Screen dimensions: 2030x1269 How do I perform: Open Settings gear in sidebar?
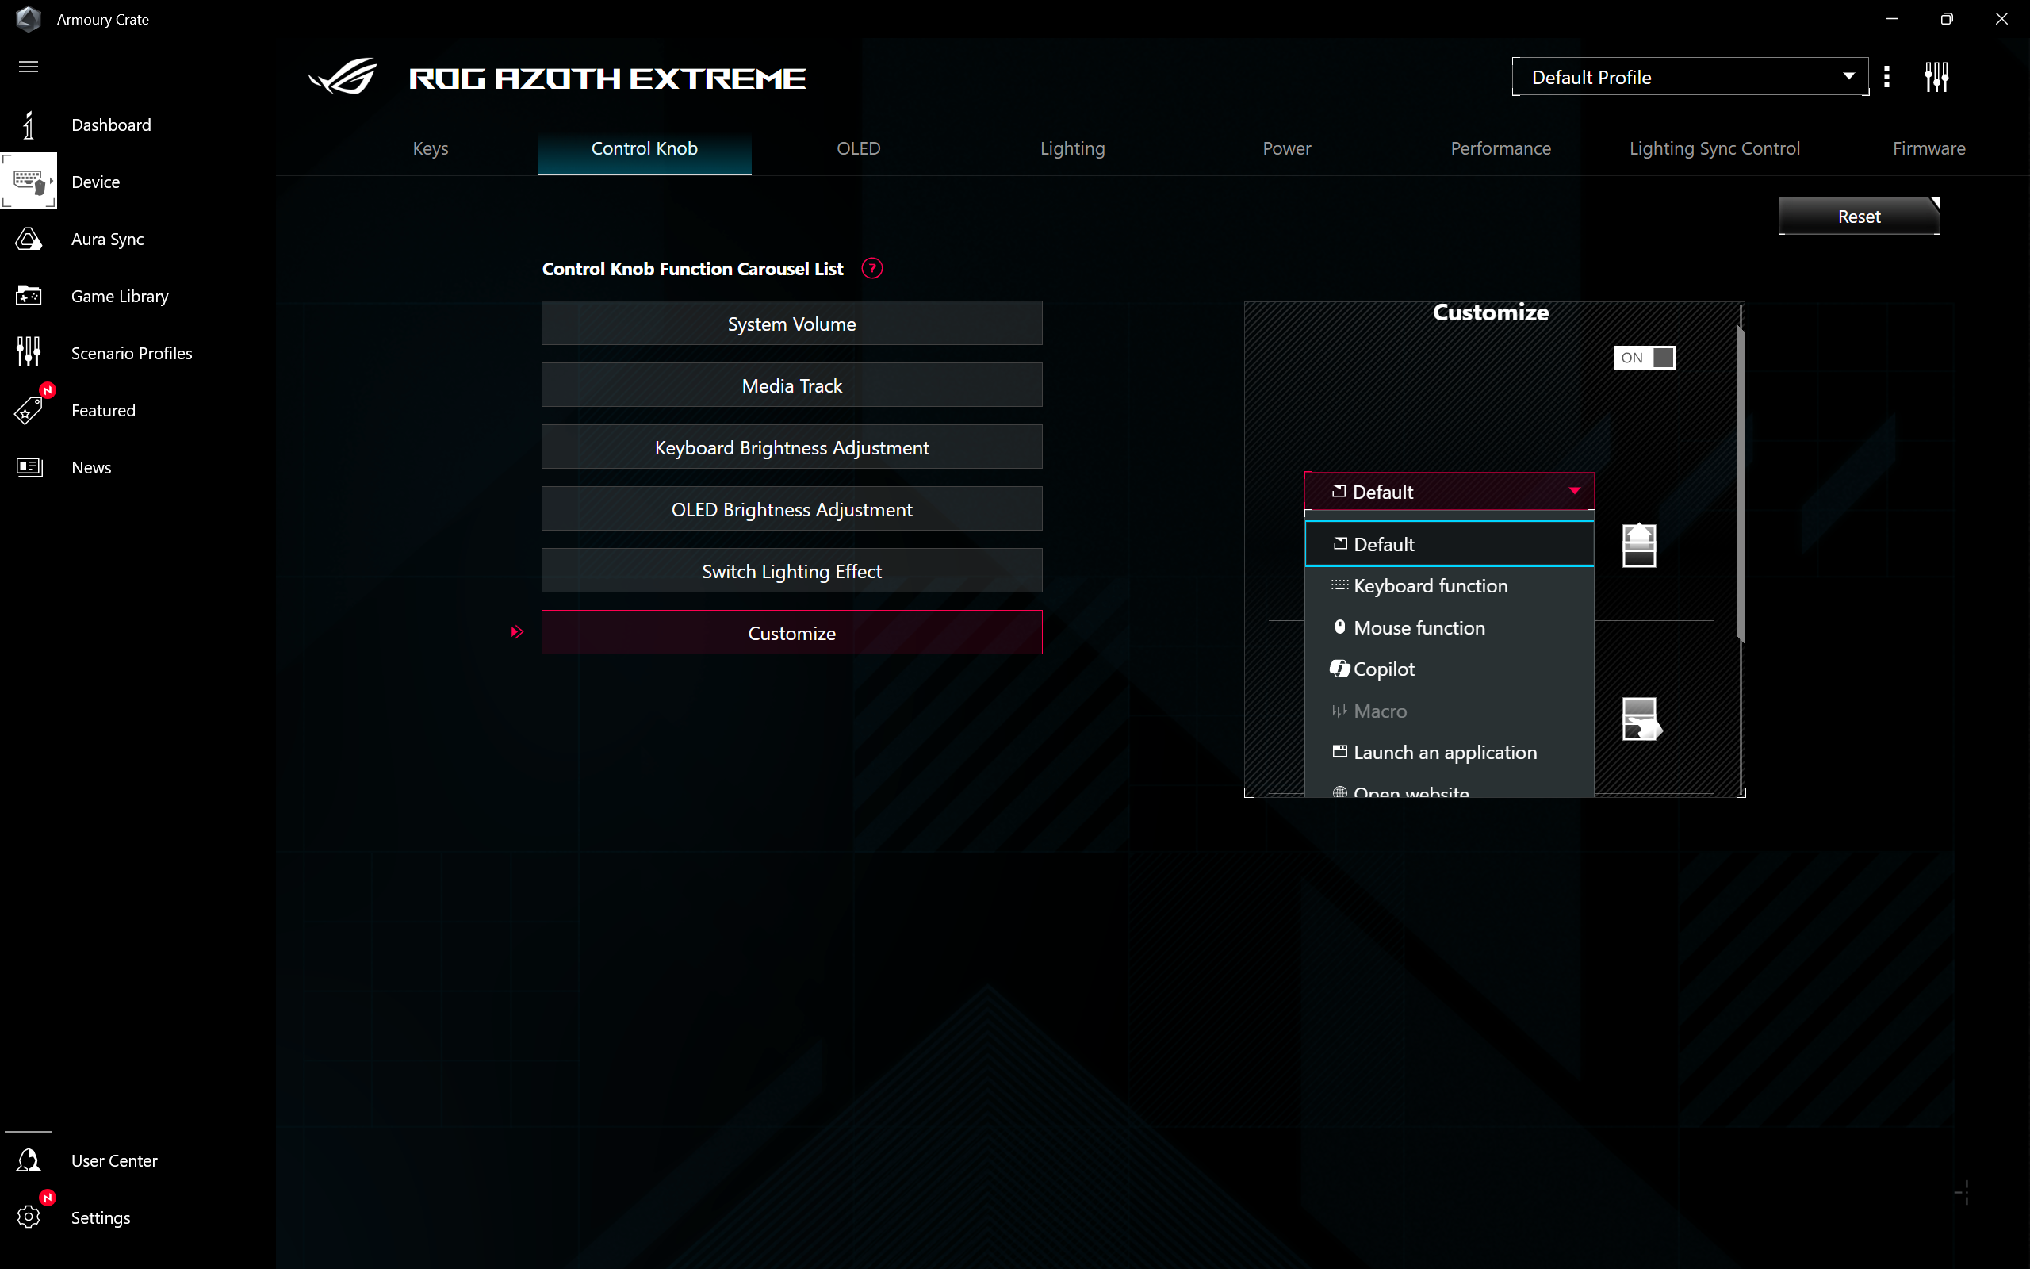click(x=29, y=1217)
